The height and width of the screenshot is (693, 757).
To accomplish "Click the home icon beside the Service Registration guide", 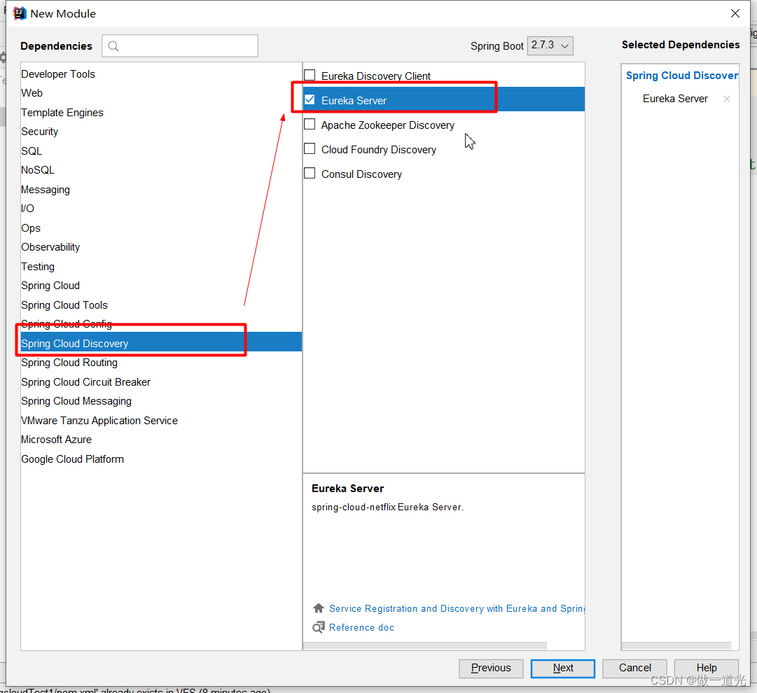I will pyautogui.click(x=318, y=608).
